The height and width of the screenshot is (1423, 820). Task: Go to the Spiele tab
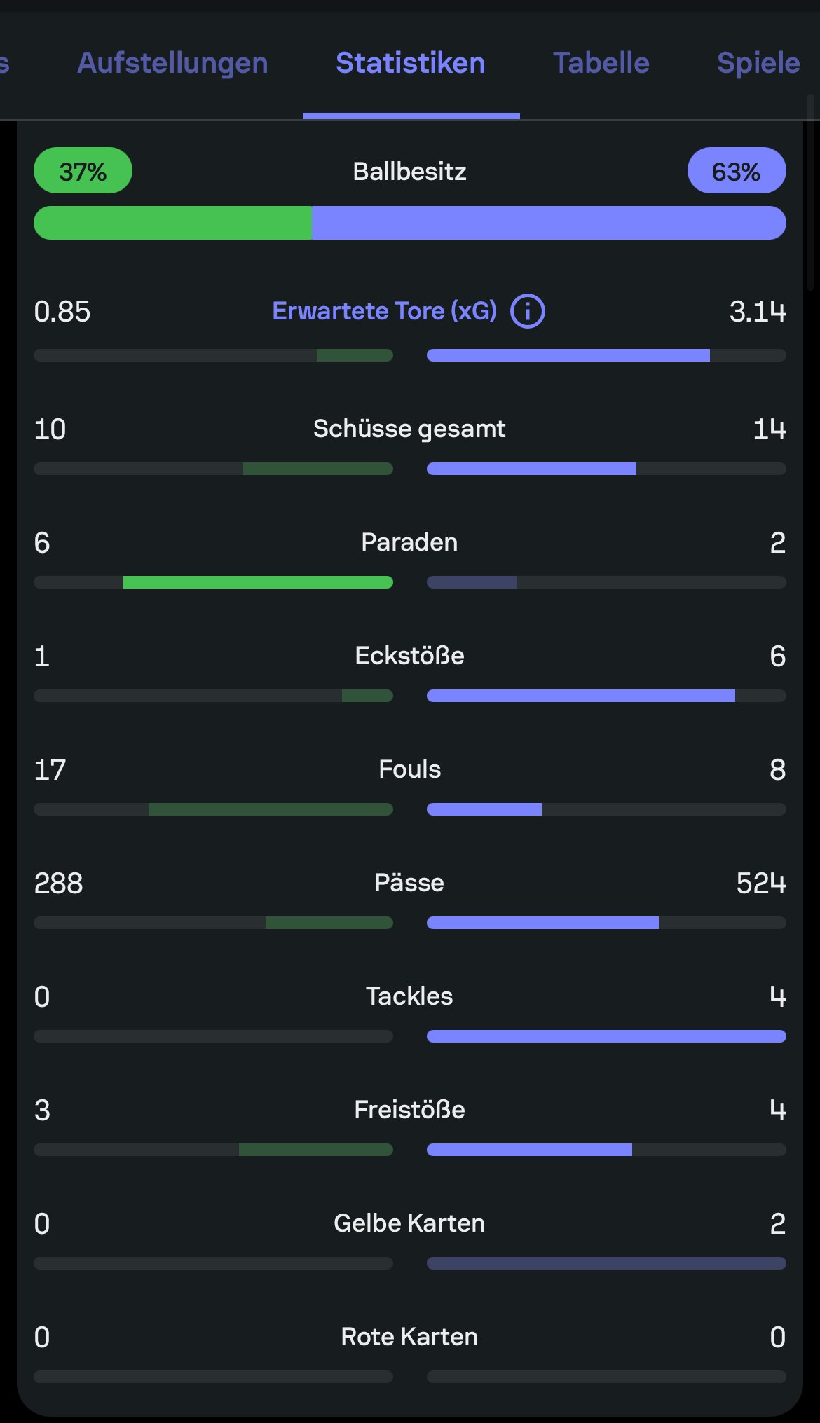[x=758, y=63]
